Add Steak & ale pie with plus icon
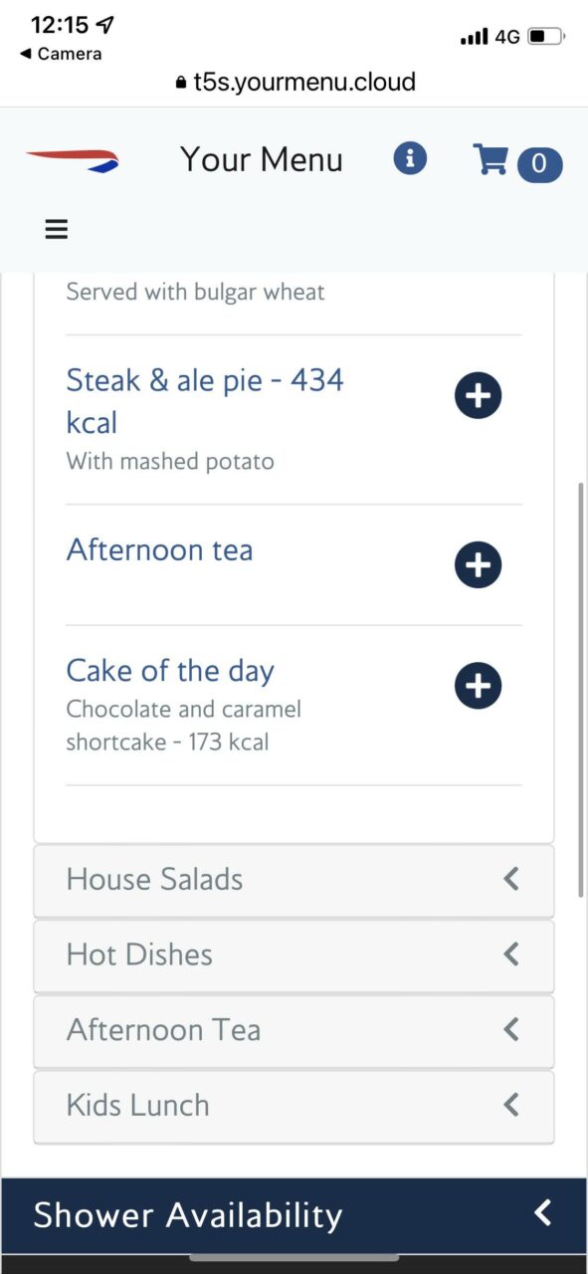Viewport: 588px width, 1274px height. 479,395
